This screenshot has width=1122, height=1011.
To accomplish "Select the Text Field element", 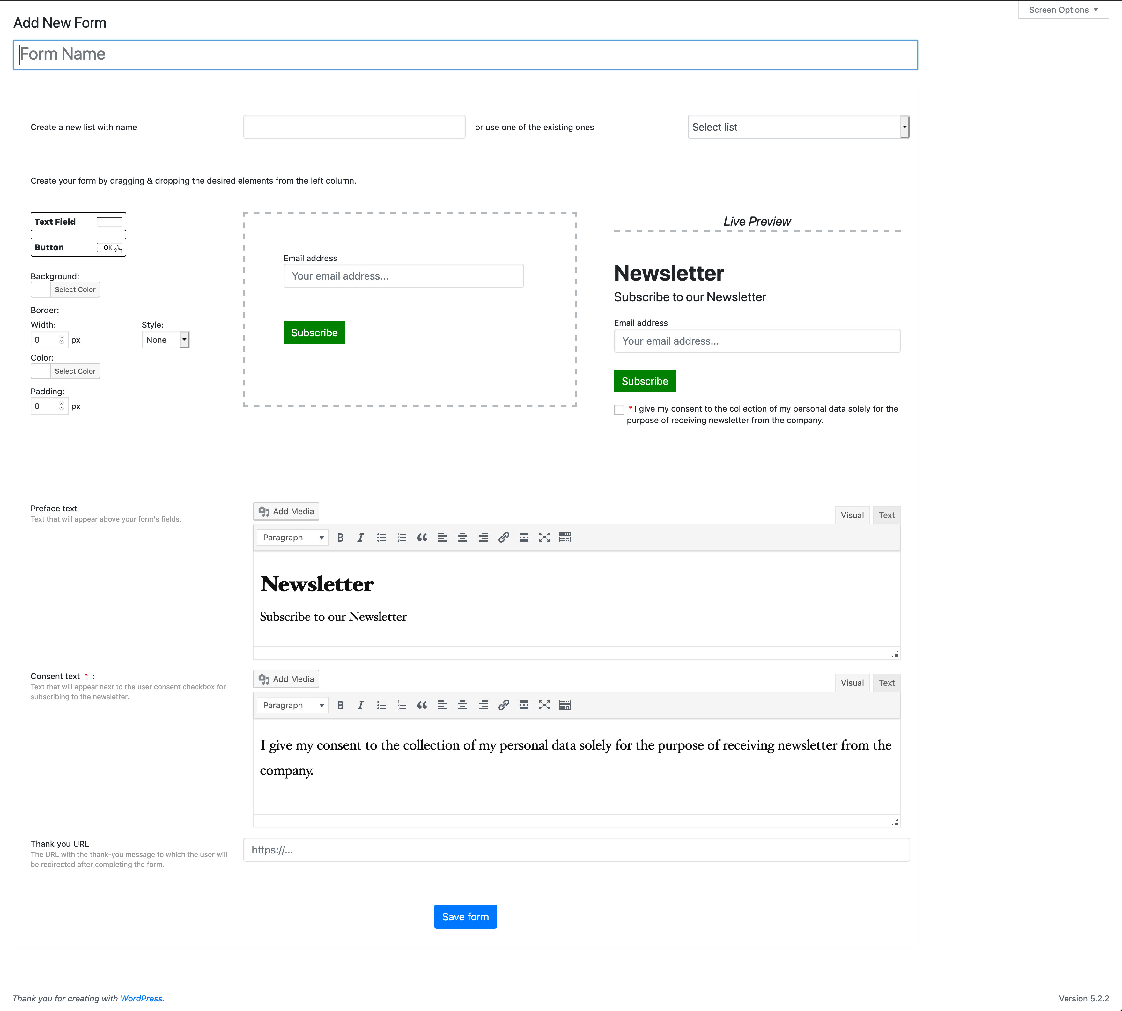I will pyautogui.click(x=78, y=222).
